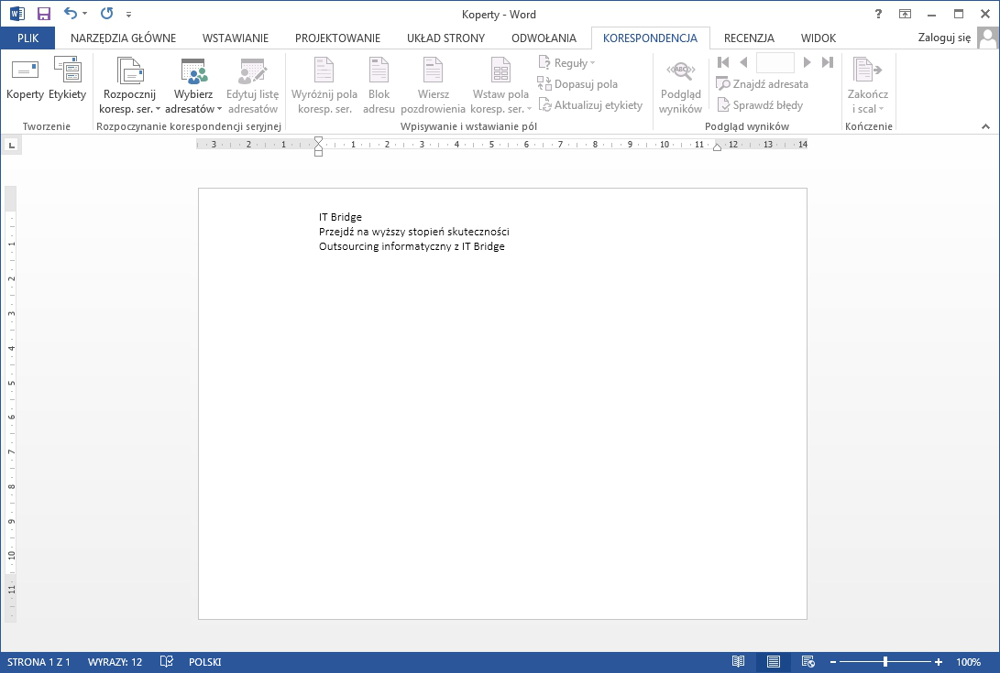Viewport: 1000px width, 673px height.
Task: Click the zoom slider handle
Action: [x=885, y=662]
